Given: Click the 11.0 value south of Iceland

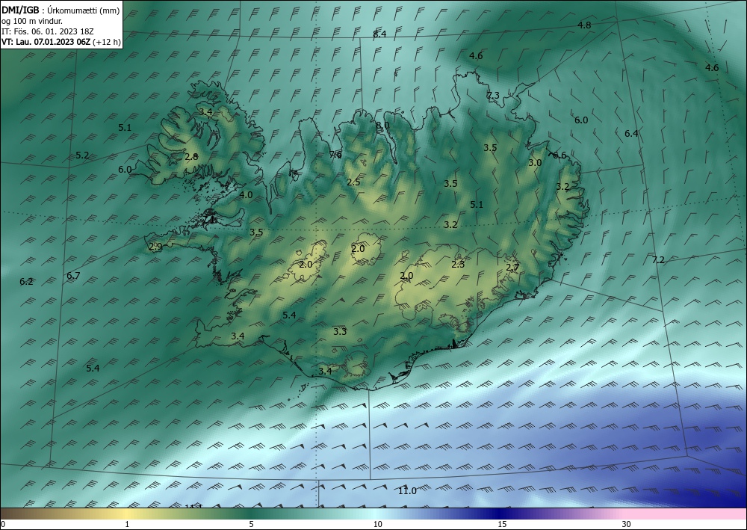Looking at the screenshot, I should pos(407,491).
